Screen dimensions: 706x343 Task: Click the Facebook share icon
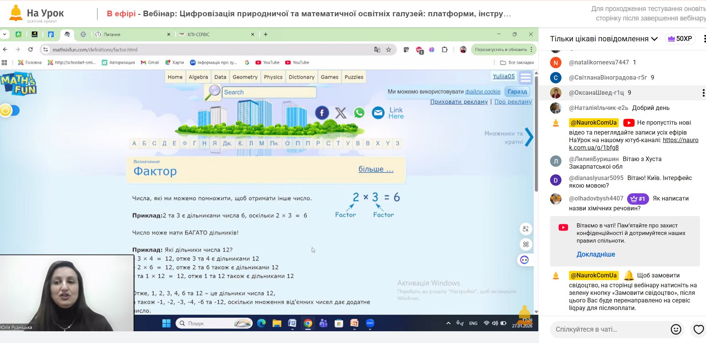point(322,113)
